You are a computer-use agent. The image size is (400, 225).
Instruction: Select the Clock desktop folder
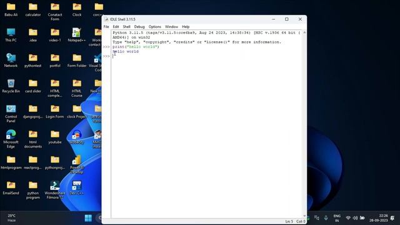(x=77, y=10)
